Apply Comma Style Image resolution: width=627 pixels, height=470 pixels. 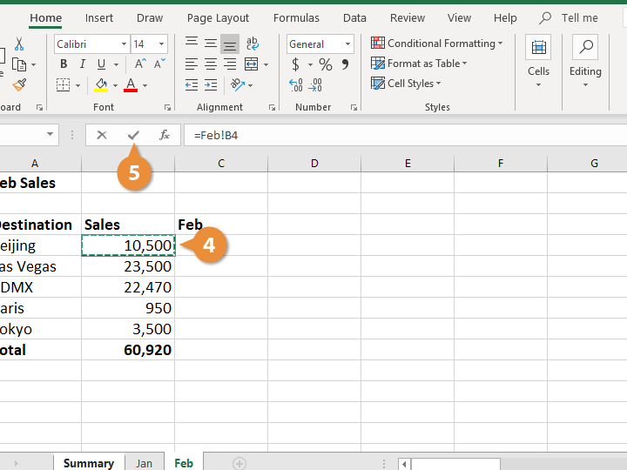(345, 64)
